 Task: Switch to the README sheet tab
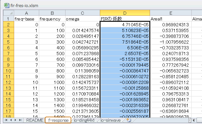(x=35, y=120)
